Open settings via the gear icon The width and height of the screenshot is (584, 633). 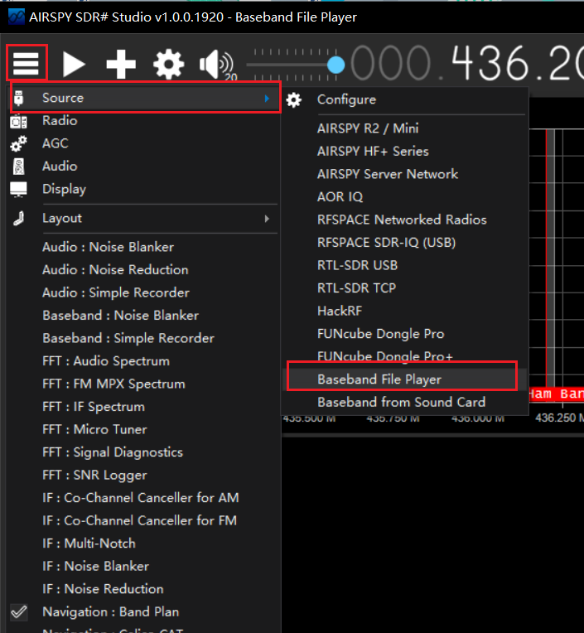(168, 64)
